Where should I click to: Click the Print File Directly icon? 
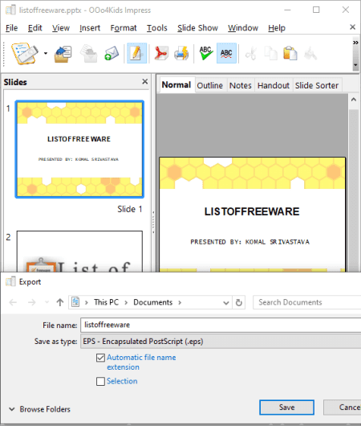coord(181,53)
